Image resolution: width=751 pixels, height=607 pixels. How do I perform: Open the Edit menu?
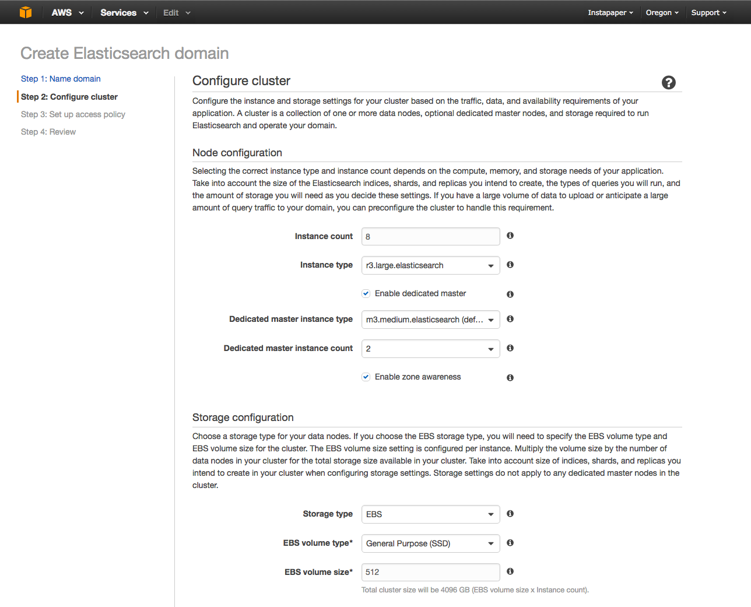pyautogui.click(x=177, y=12)
